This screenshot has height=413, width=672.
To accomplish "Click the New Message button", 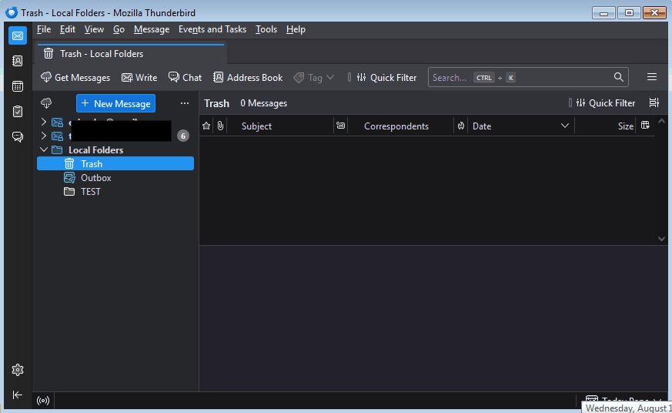I will tap(115, 103).
